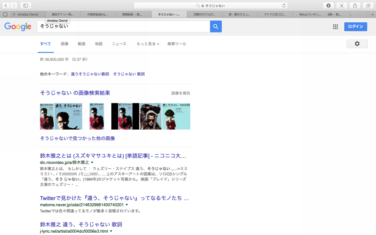Switch to the 画像 results tab
This screenshot has height=235, width=376.
pos(65,44)
